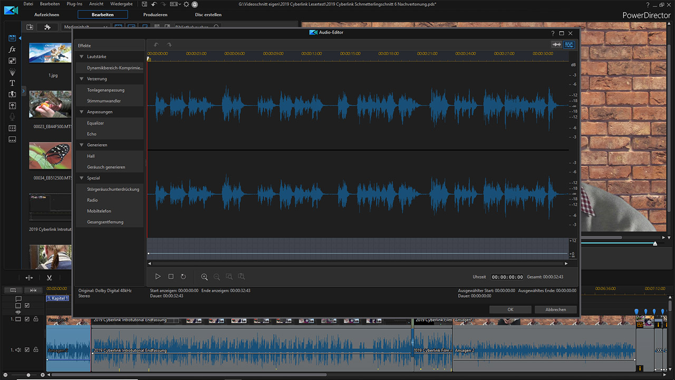Open the settings gear in top toolbar

tap(186, 4)
